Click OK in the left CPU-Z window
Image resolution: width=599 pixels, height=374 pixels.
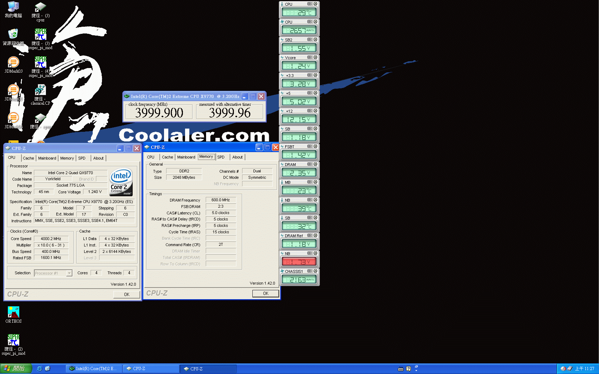(x=127, y=294)
